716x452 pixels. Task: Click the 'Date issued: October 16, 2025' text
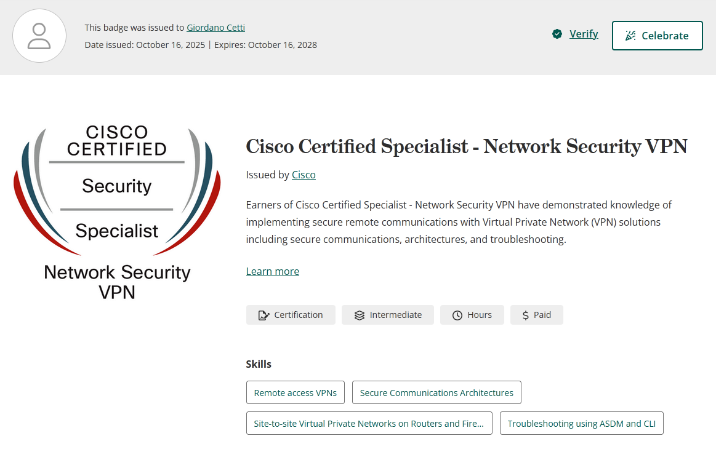[145, 45]
